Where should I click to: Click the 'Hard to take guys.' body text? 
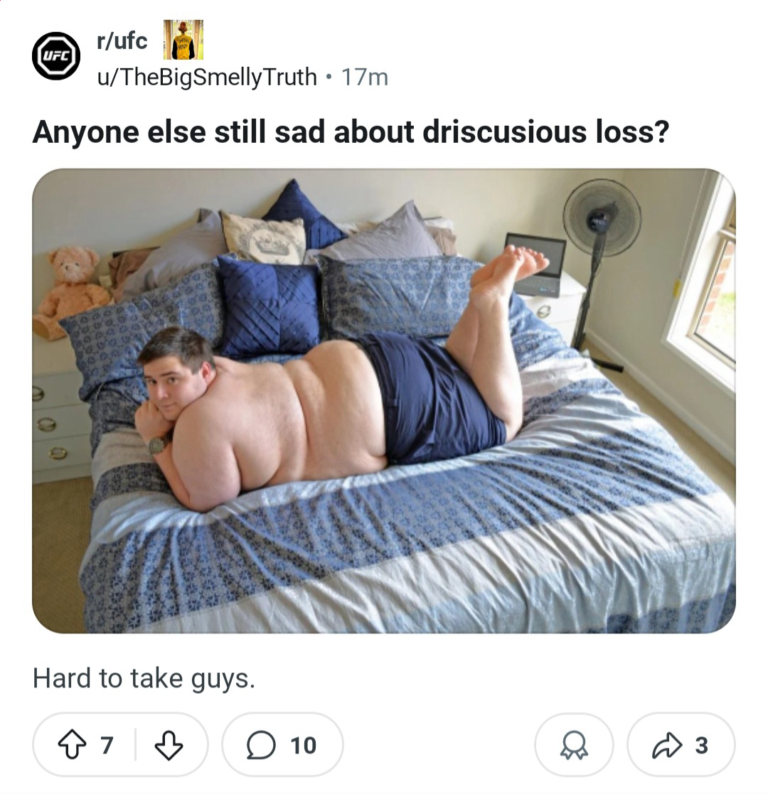click(144, 679)
